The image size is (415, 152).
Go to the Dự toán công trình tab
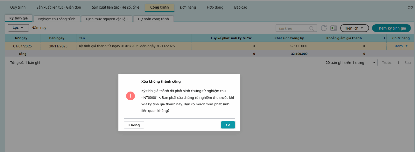(153, 19)
